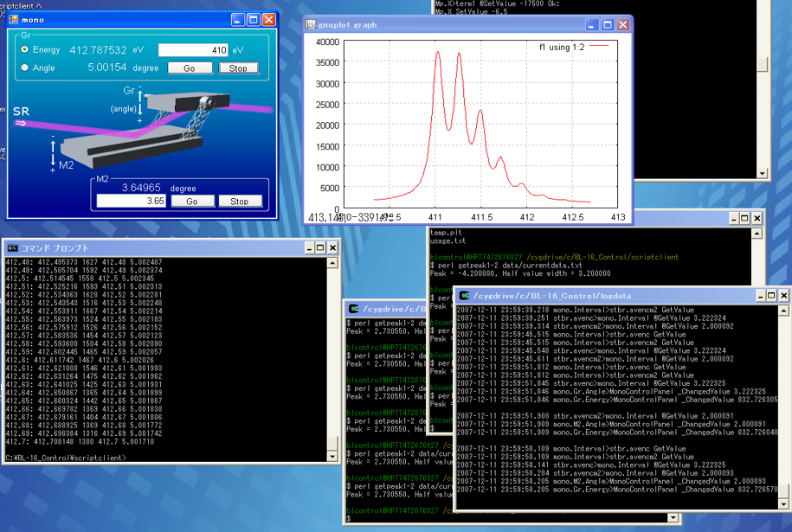Maximize the gnuplot graph window
The image size is (792, 532).
pos(608,24)
